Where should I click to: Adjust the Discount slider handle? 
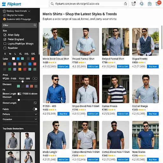(19, 100)
